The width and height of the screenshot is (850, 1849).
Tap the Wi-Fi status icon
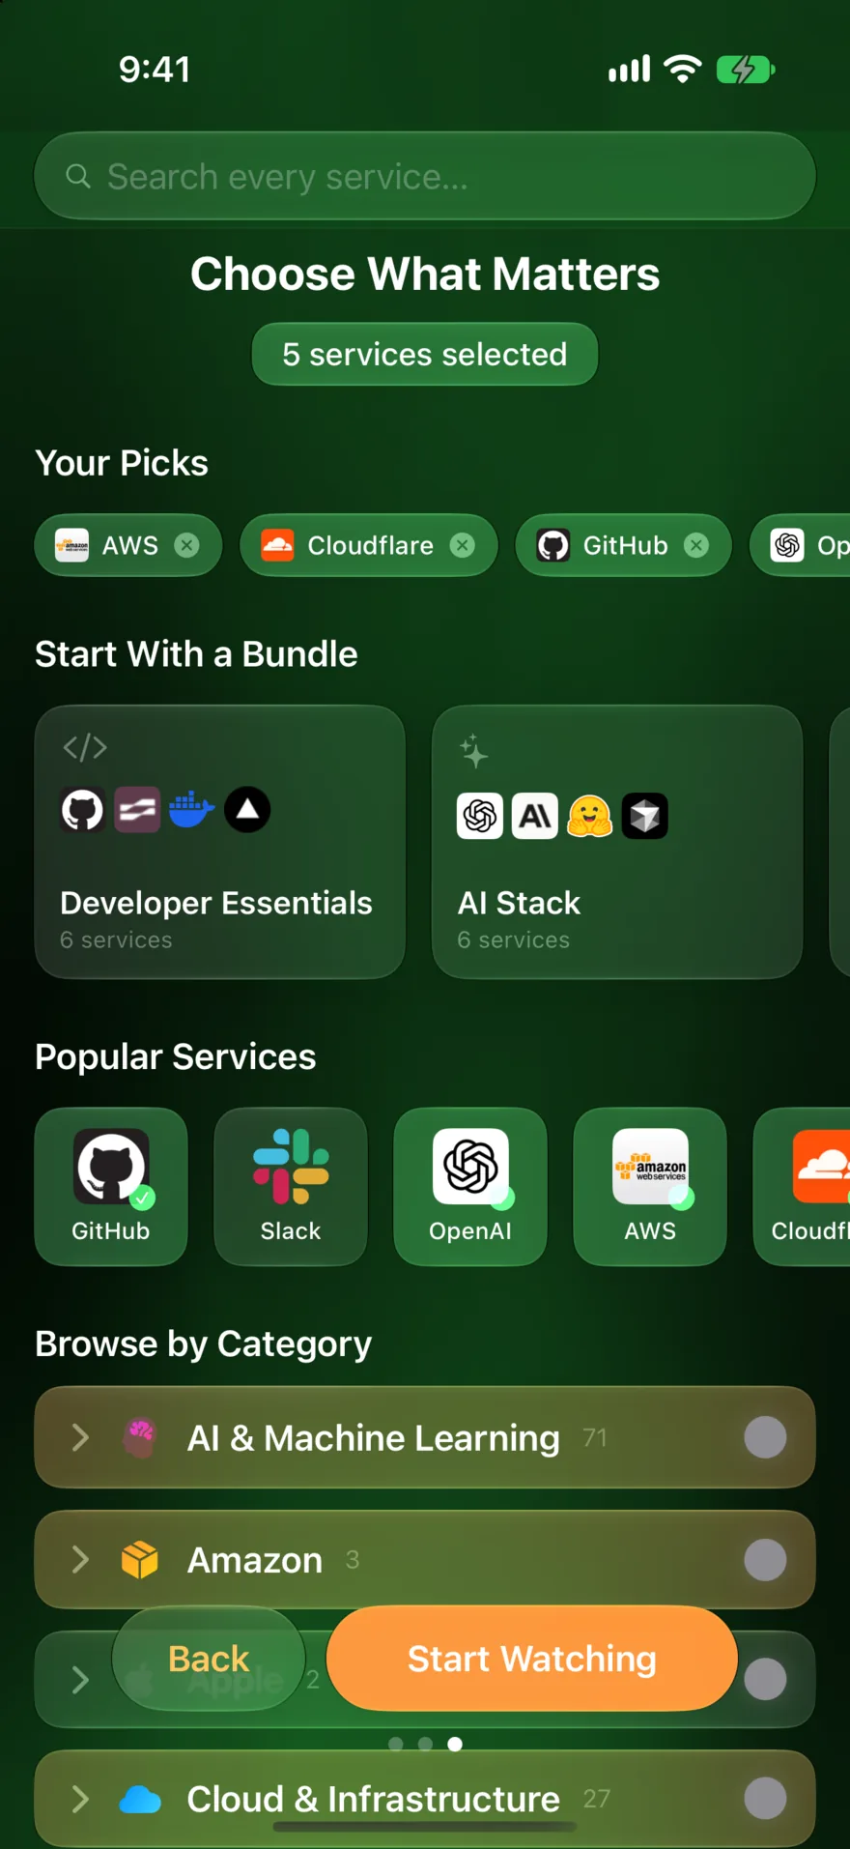tap(683, 69)
